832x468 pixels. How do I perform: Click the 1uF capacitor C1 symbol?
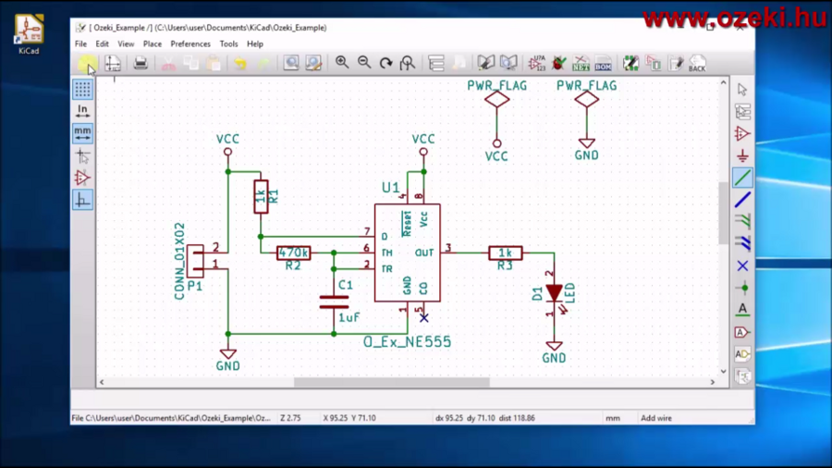coord(334,302)
